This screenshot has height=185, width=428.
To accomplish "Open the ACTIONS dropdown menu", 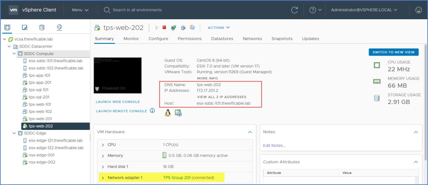I will (x=219, y=28).
